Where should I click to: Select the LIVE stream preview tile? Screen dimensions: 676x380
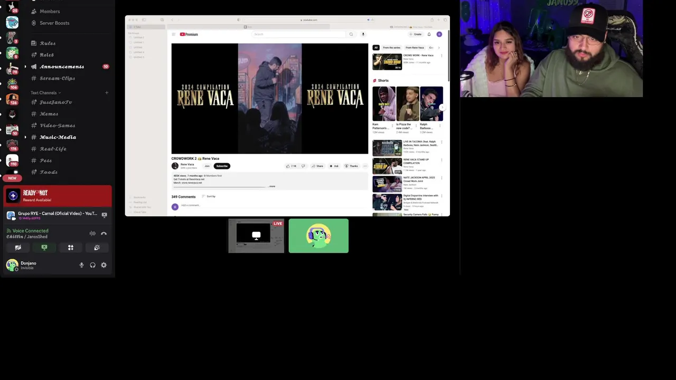[x=256, y=236]
